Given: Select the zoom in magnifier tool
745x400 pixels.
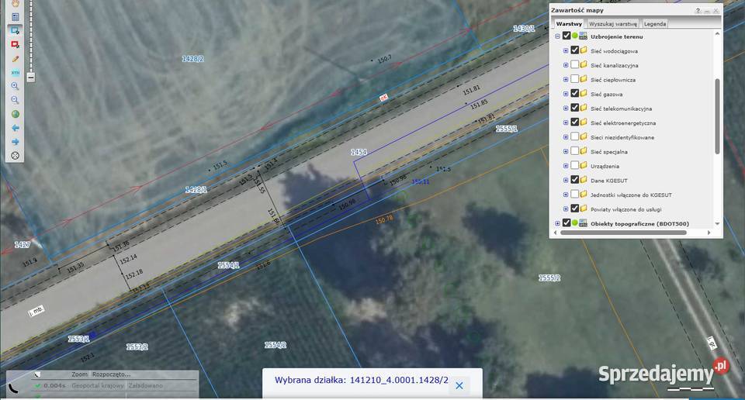Looking at the screenshot, I should point(15,86).
